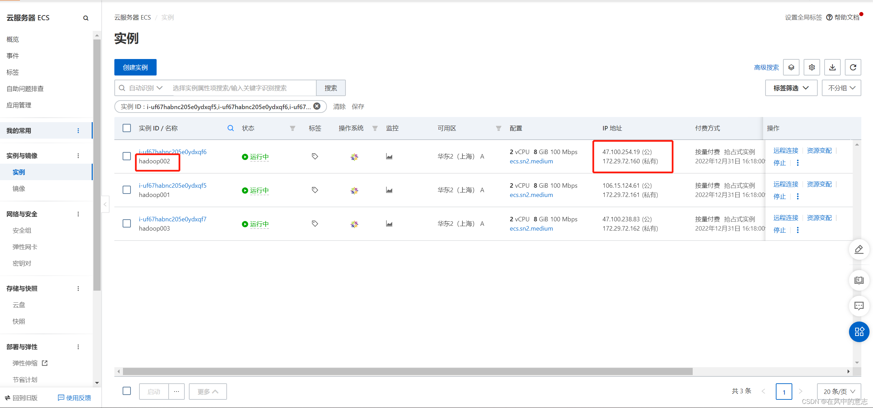Open more actions dots for hadoop001
This screenshot has width=873, height=408.
pyautogui.click(x=797, y=196)
